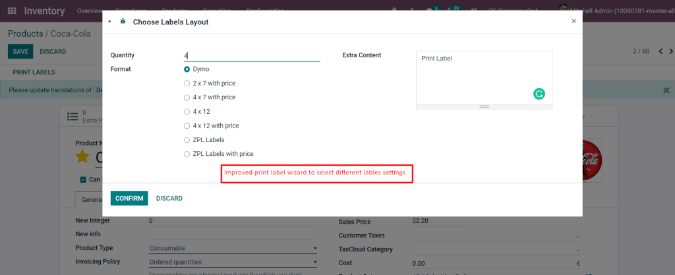Open the apps grid menu icon

point(12,11)
